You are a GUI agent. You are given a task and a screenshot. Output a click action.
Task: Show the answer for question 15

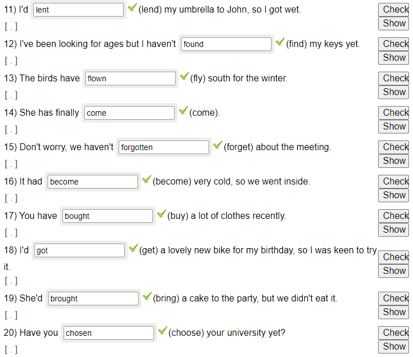394,160
